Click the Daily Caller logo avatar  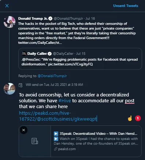pos(24,53)
